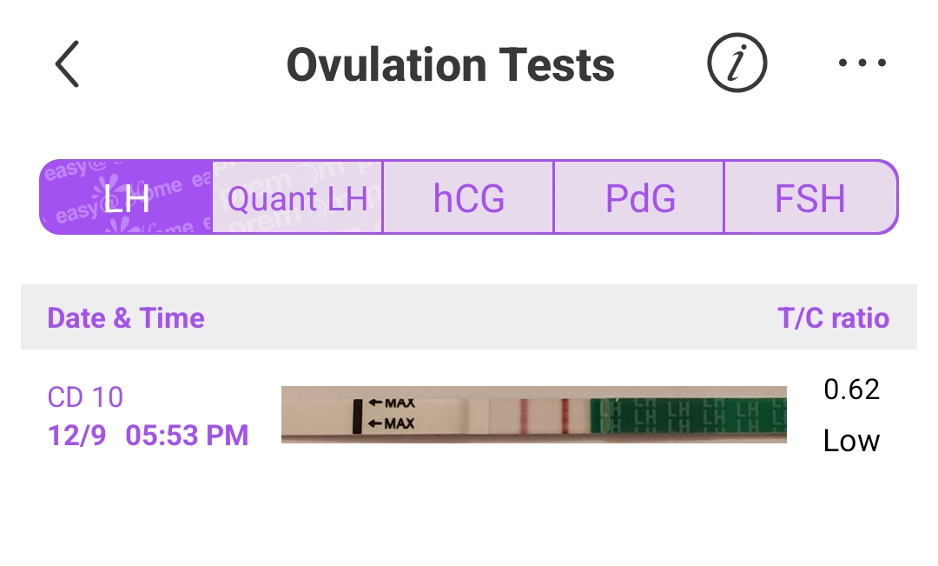The width and height of the screenshot is (938, 566).
Task: Open the PdG tab
Action: 639,198
